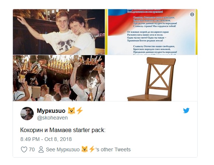The image size is (214, 165).
Task: Click the cat emoji beside Муркизио name
Action: (x=71, y=111)
